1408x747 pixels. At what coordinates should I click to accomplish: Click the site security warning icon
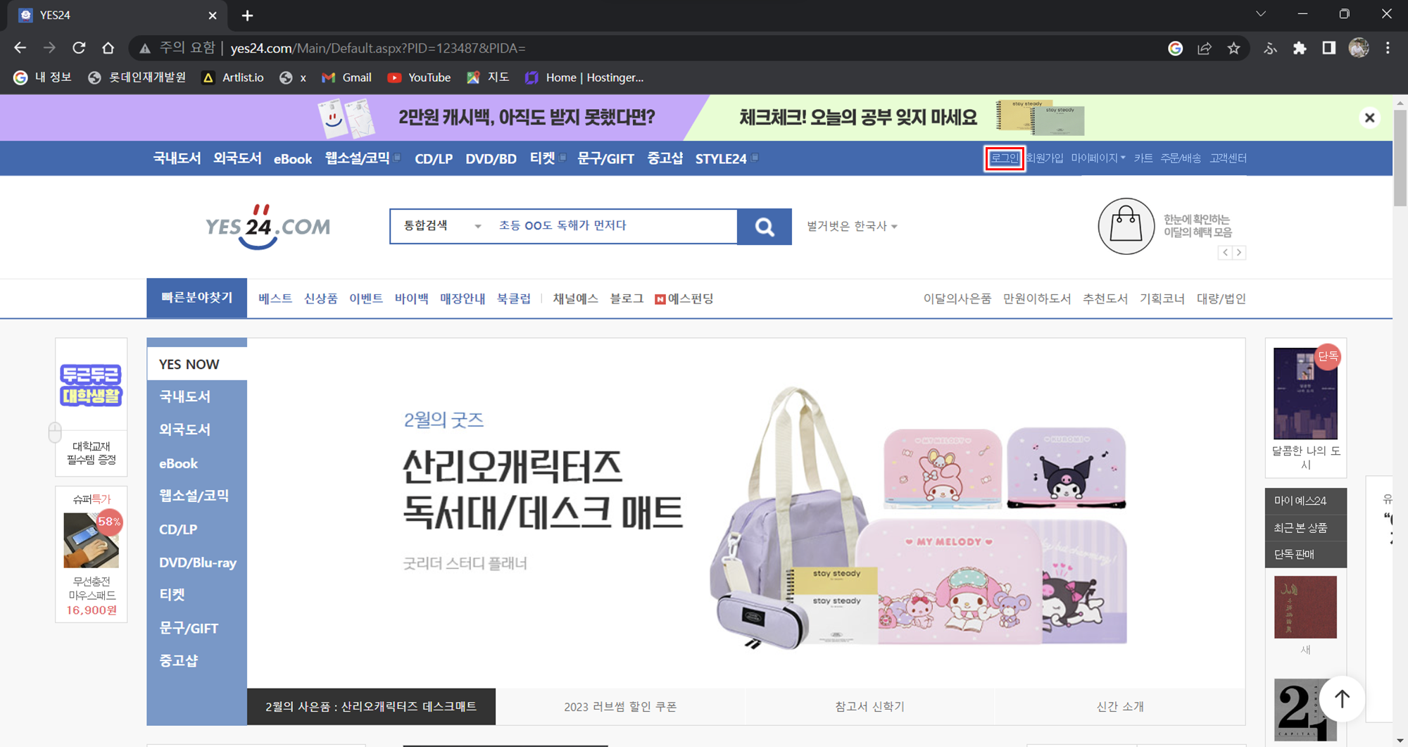145,48
